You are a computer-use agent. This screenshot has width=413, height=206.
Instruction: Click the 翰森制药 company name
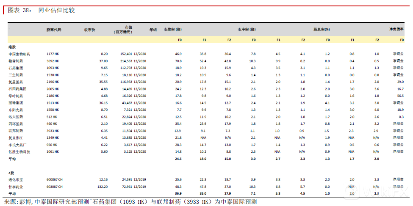tap(16, 61)
